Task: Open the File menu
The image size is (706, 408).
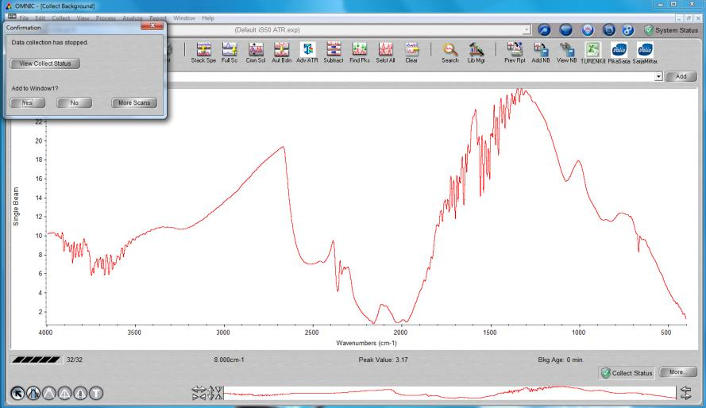Action: (x=24, y=18)
